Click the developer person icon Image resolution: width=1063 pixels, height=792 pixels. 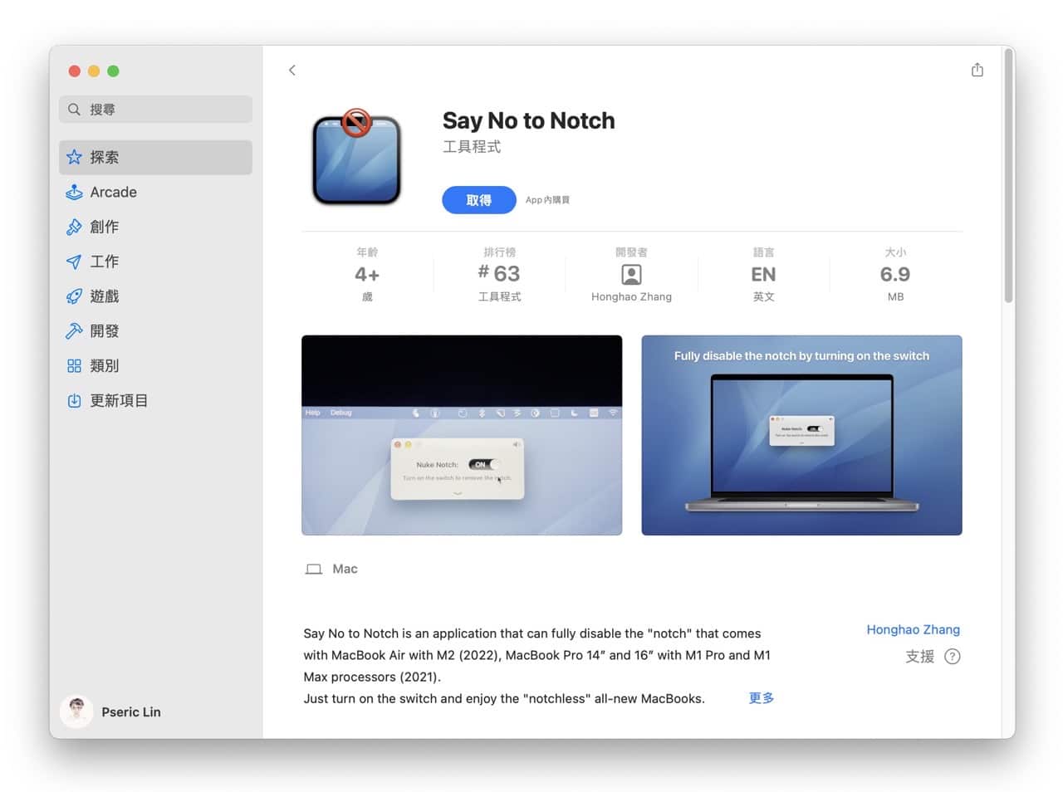click(631, 274)
